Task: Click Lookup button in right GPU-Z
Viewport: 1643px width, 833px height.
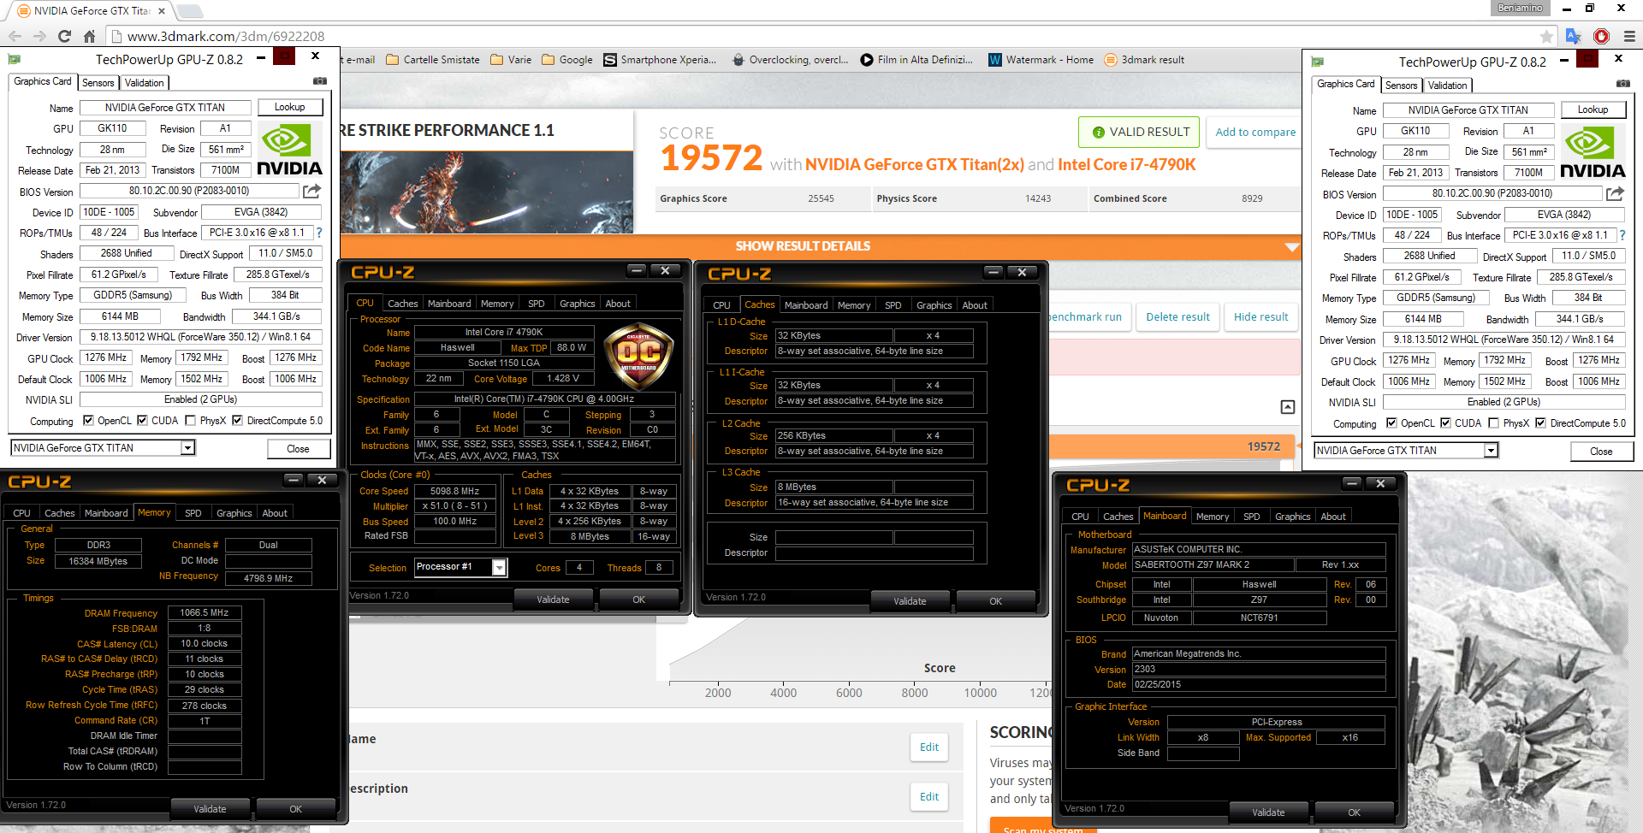Action: [1593, 109]
